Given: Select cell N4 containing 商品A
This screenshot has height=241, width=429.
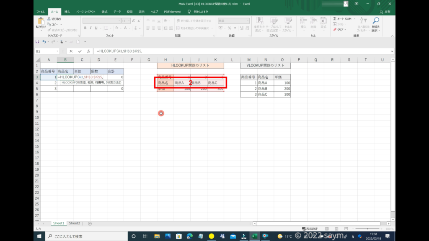Looking at the screenshot, I should [265, 83].
